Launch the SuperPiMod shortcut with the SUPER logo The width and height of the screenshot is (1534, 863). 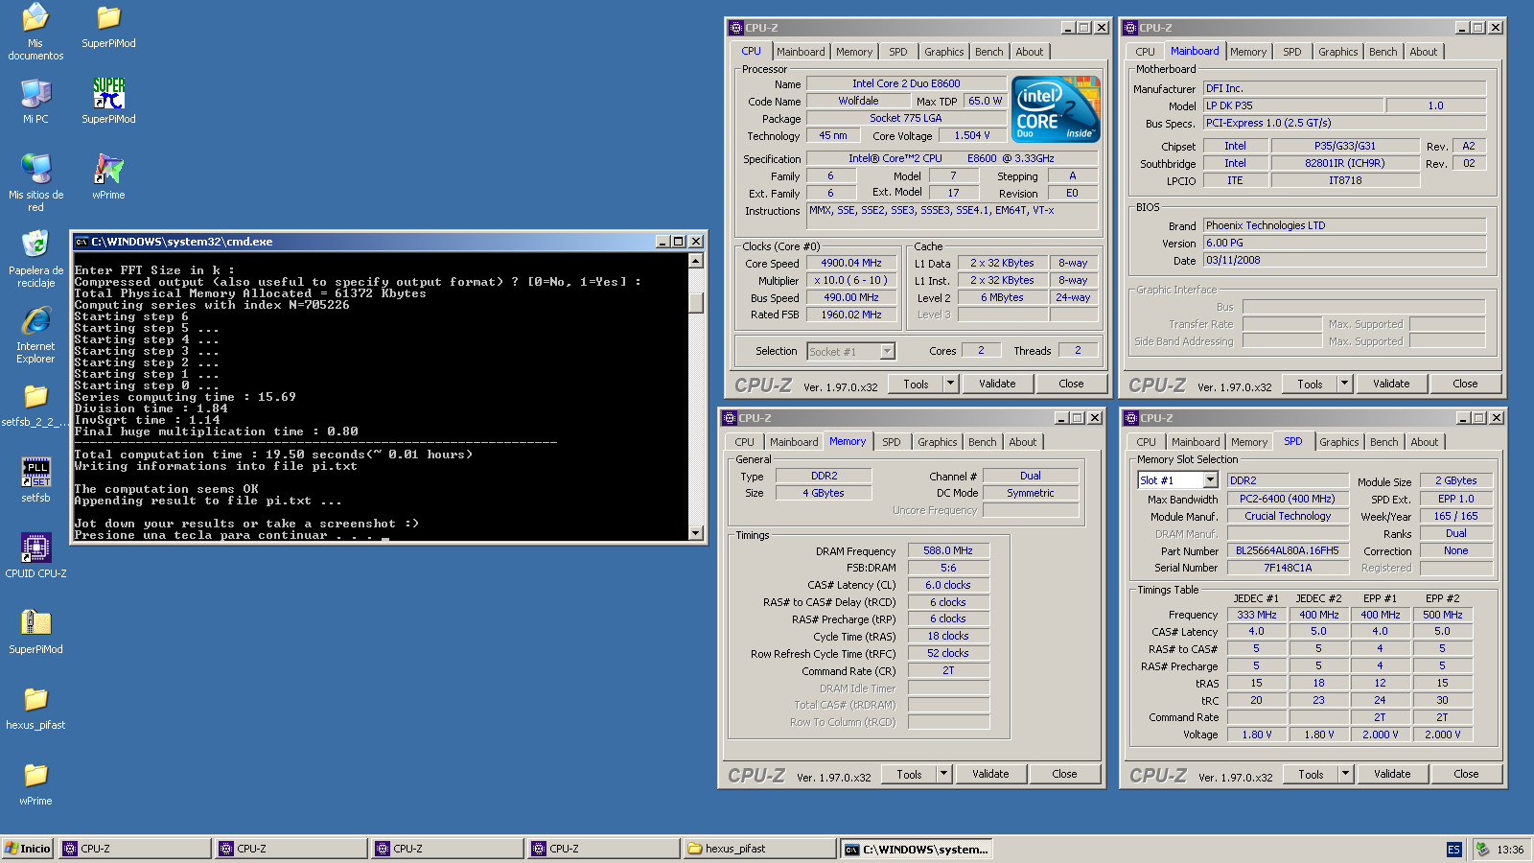108,93
